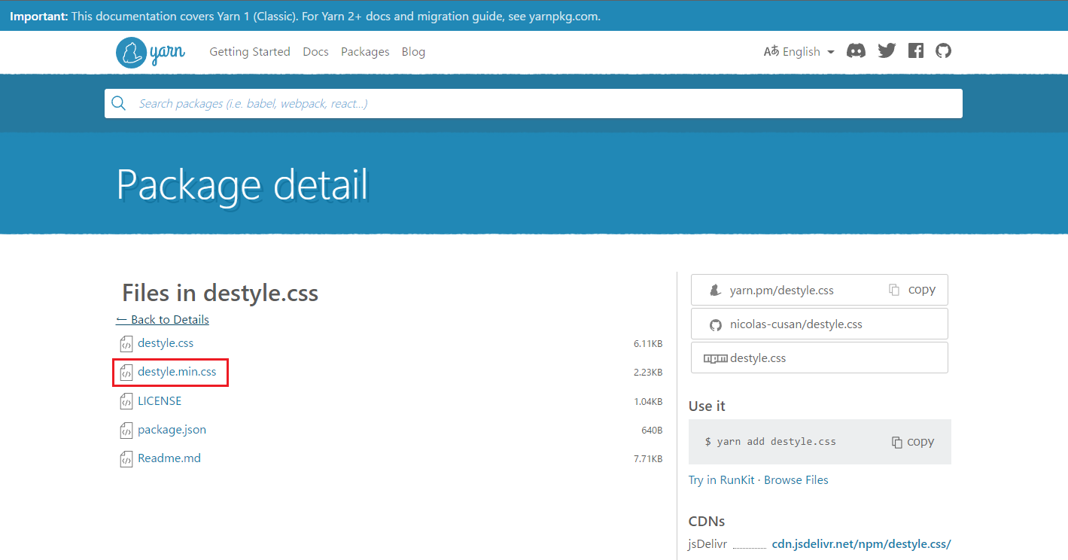
Task: Expand the English language dropdown
Action: 799,51
